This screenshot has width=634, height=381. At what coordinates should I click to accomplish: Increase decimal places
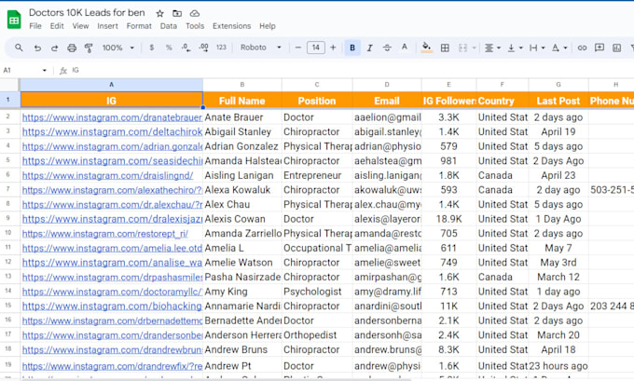(204, 48)
